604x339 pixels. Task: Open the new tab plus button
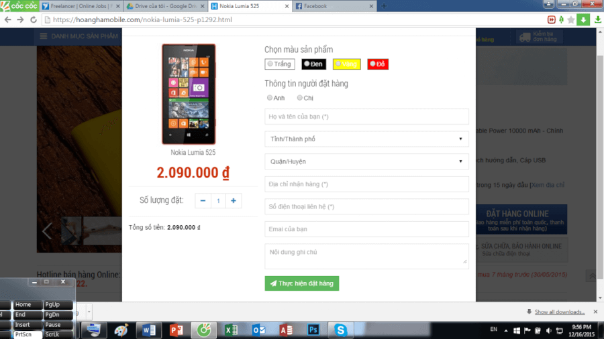384,6
